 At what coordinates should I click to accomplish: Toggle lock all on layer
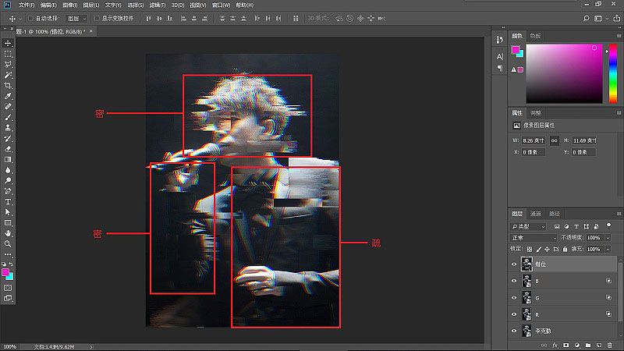pyautogui.click(x=565, y=249)
